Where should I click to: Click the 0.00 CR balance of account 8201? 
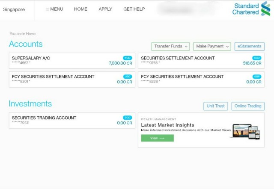click(125, 82)
